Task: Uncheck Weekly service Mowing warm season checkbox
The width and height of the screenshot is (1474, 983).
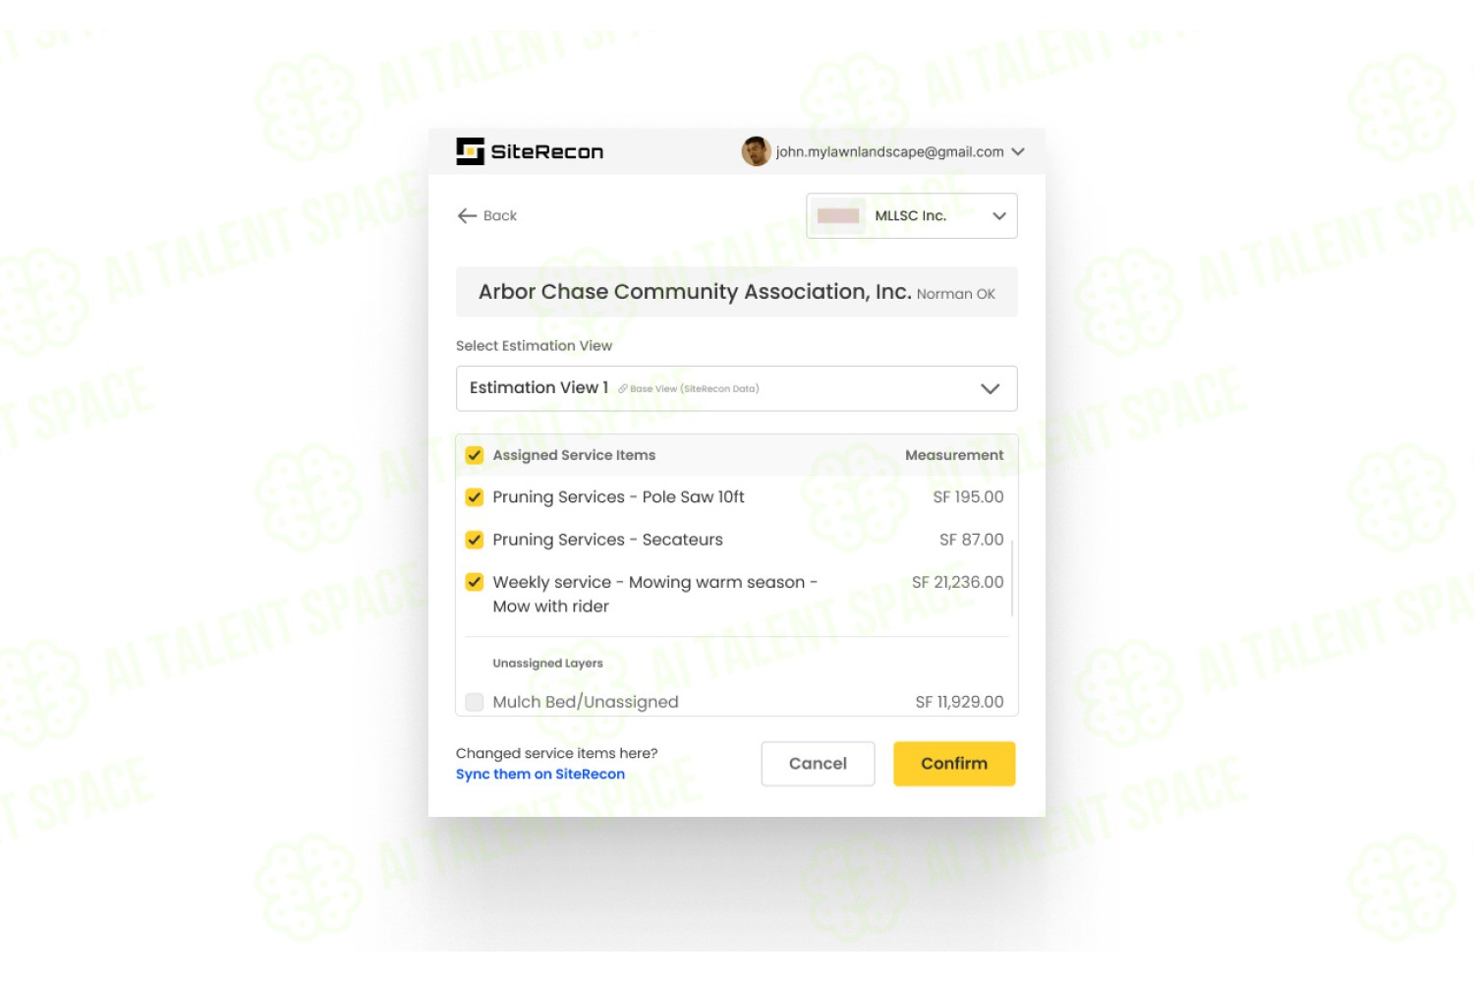Action: (x=475, y=582)
